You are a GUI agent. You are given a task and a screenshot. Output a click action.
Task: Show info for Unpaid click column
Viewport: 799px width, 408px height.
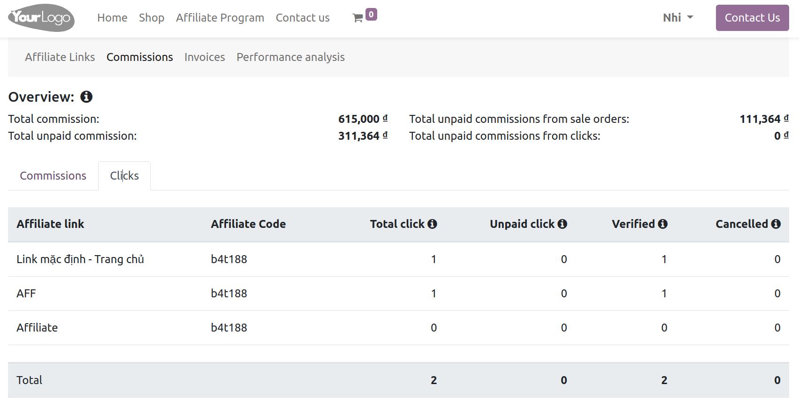click(x=562, y=224)
